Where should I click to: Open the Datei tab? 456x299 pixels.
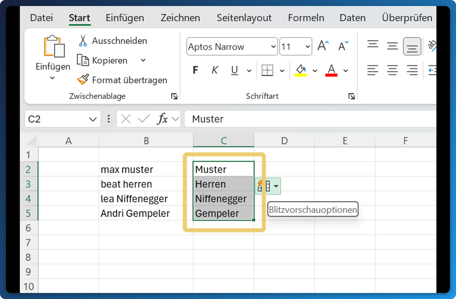click(42, 18)
